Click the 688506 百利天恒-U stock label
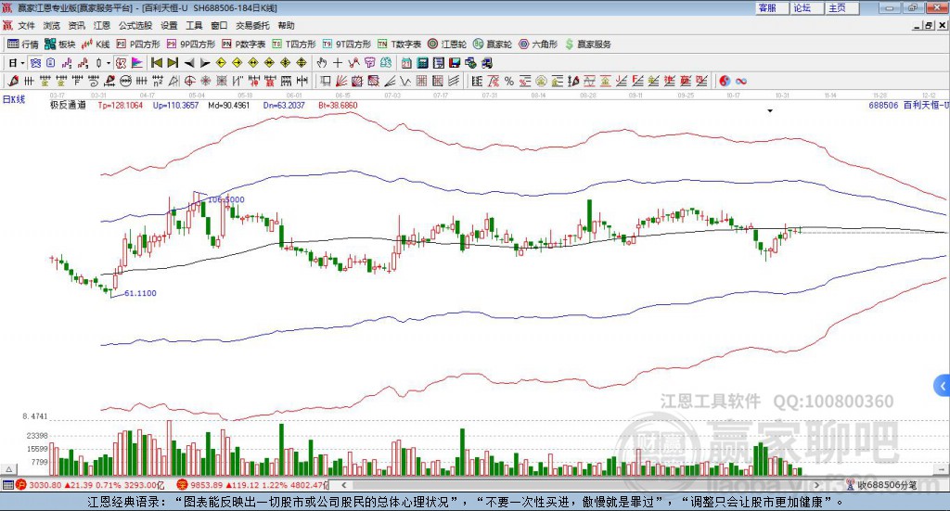The height and width of the screenshot is (511, 950). point(908,105)
